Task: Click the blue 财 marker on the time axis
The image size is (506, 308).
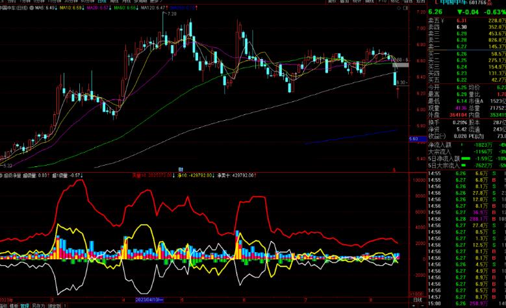Action: [181, 169]
